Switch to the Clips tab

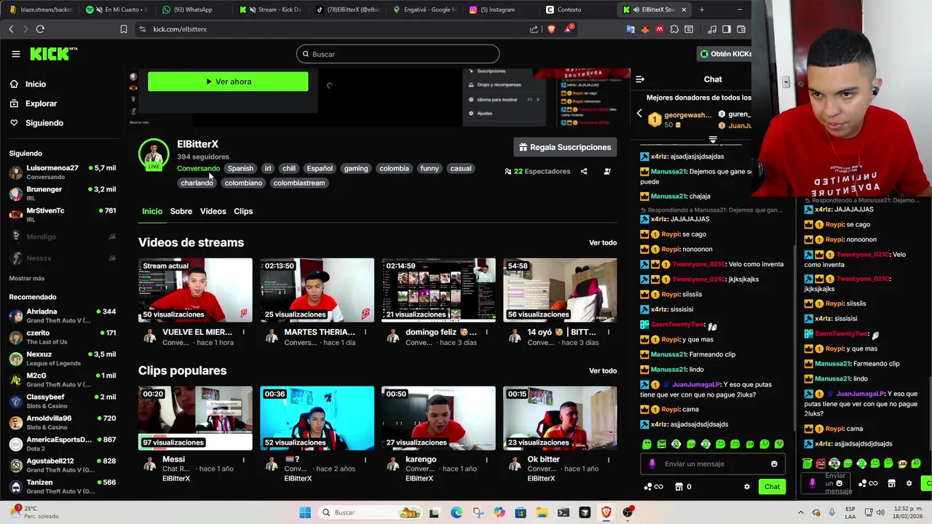click(x=243, y=211)
